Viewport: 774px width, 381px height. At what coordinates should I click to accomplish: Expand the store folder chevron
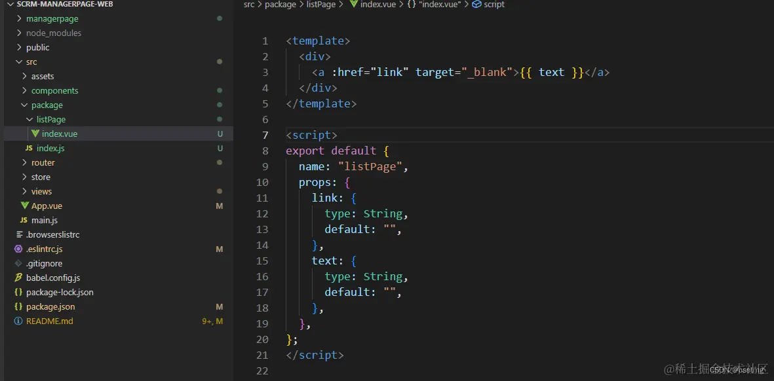(x=25, y=177)
